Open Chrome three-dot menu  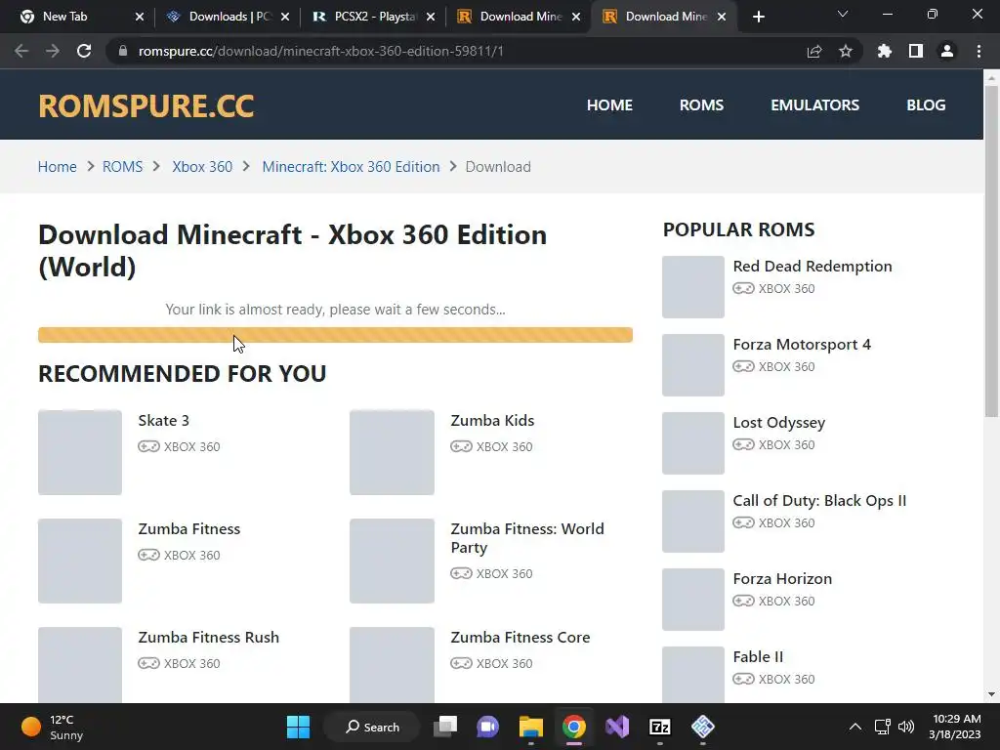pos(979,51)
